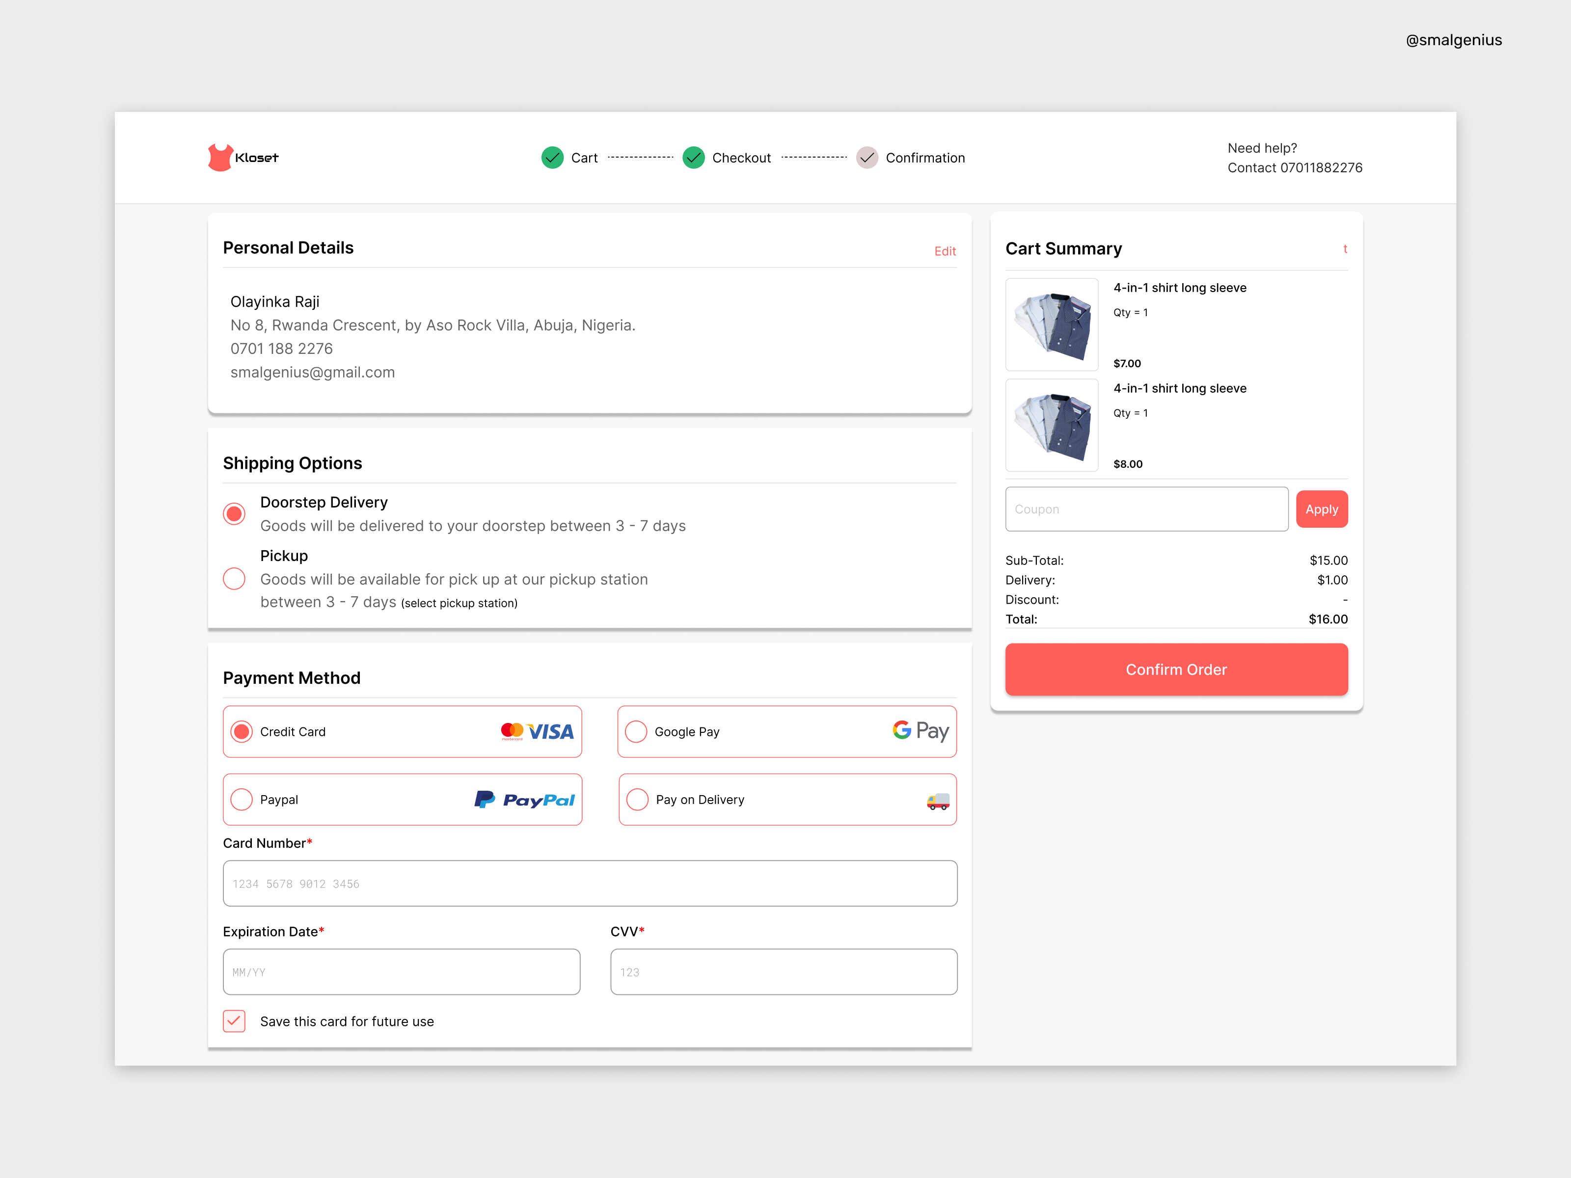Toggle Save this card for future use
Viewport: 1571px width, 1178px height.
click(x=234, y=1021)
